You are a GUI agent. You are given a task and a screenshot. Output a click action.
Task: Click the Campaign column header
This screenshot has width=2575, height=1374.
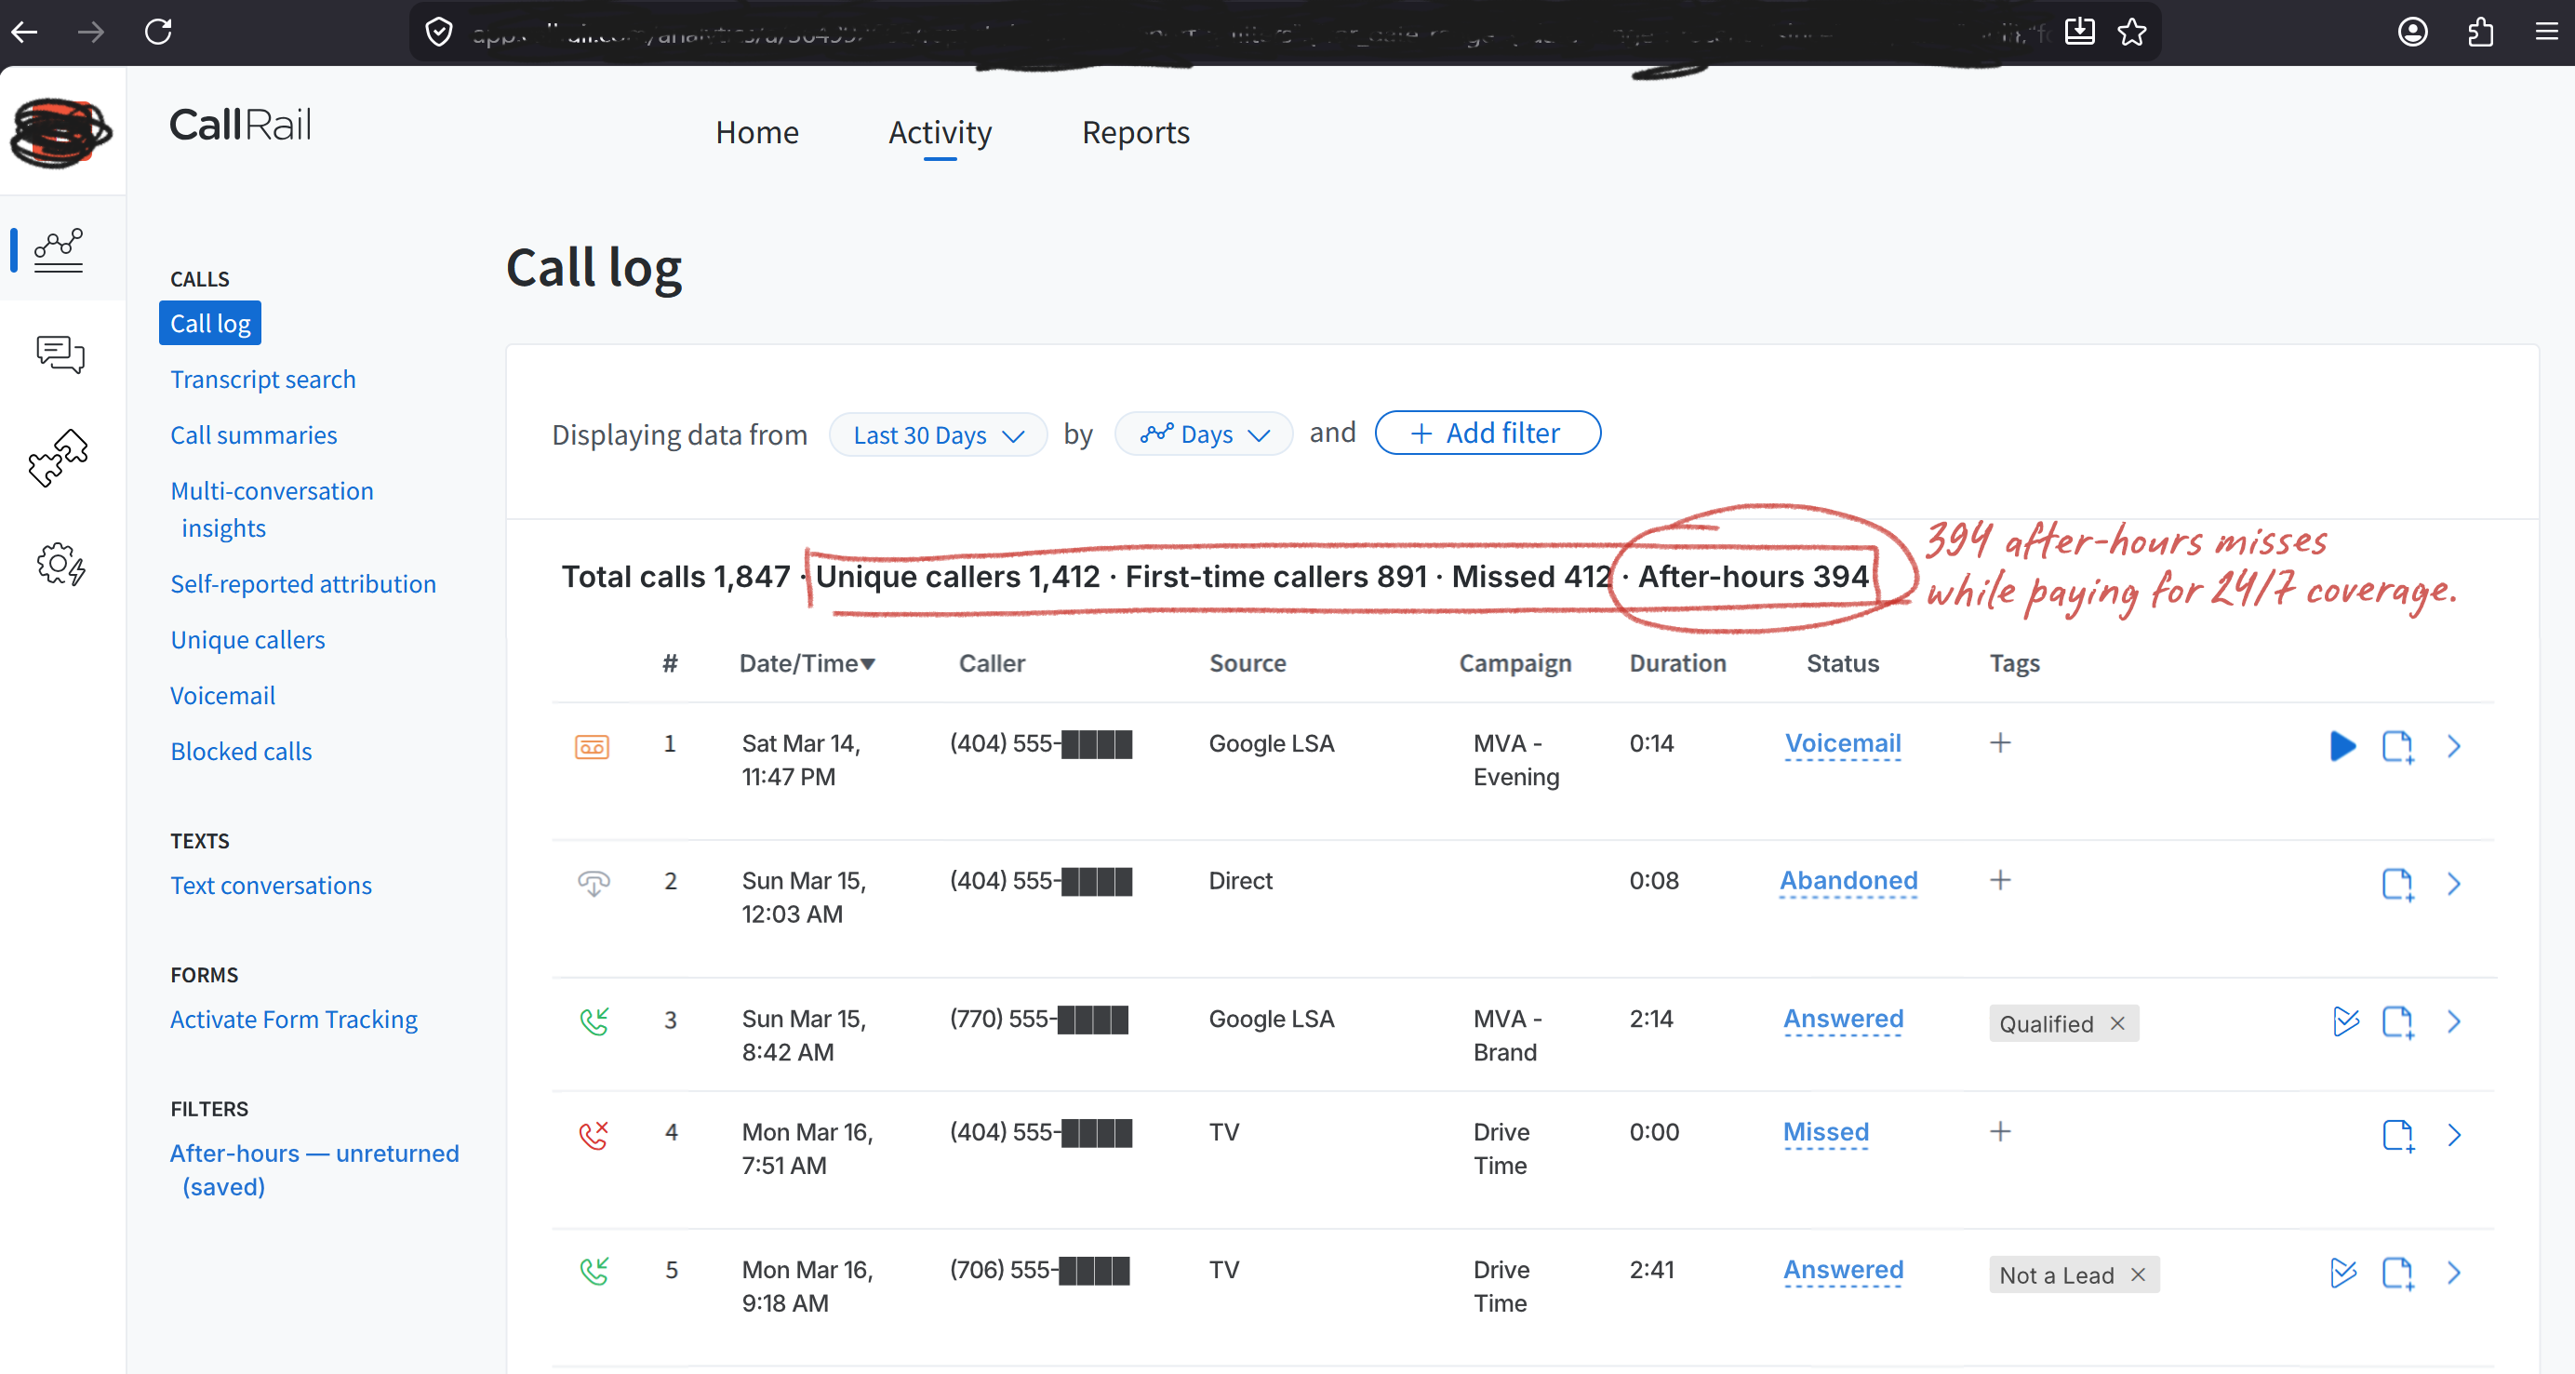[1514, 663]
